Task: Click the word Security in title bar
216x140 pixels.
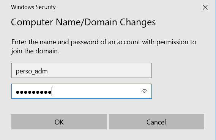Action: point(46,7)
